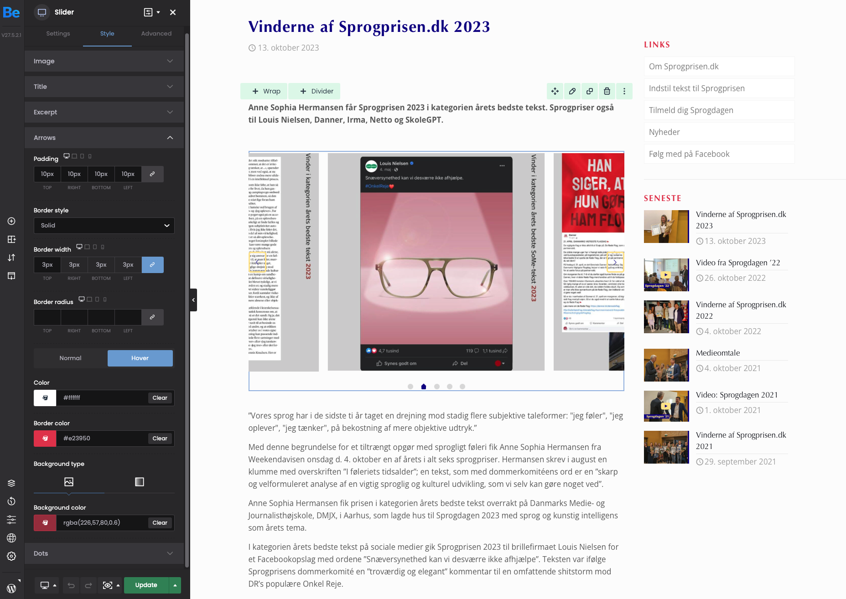The height and width of the screenshot is (599, 846).
Task: Expand the Title section
Action: point(104,87)
